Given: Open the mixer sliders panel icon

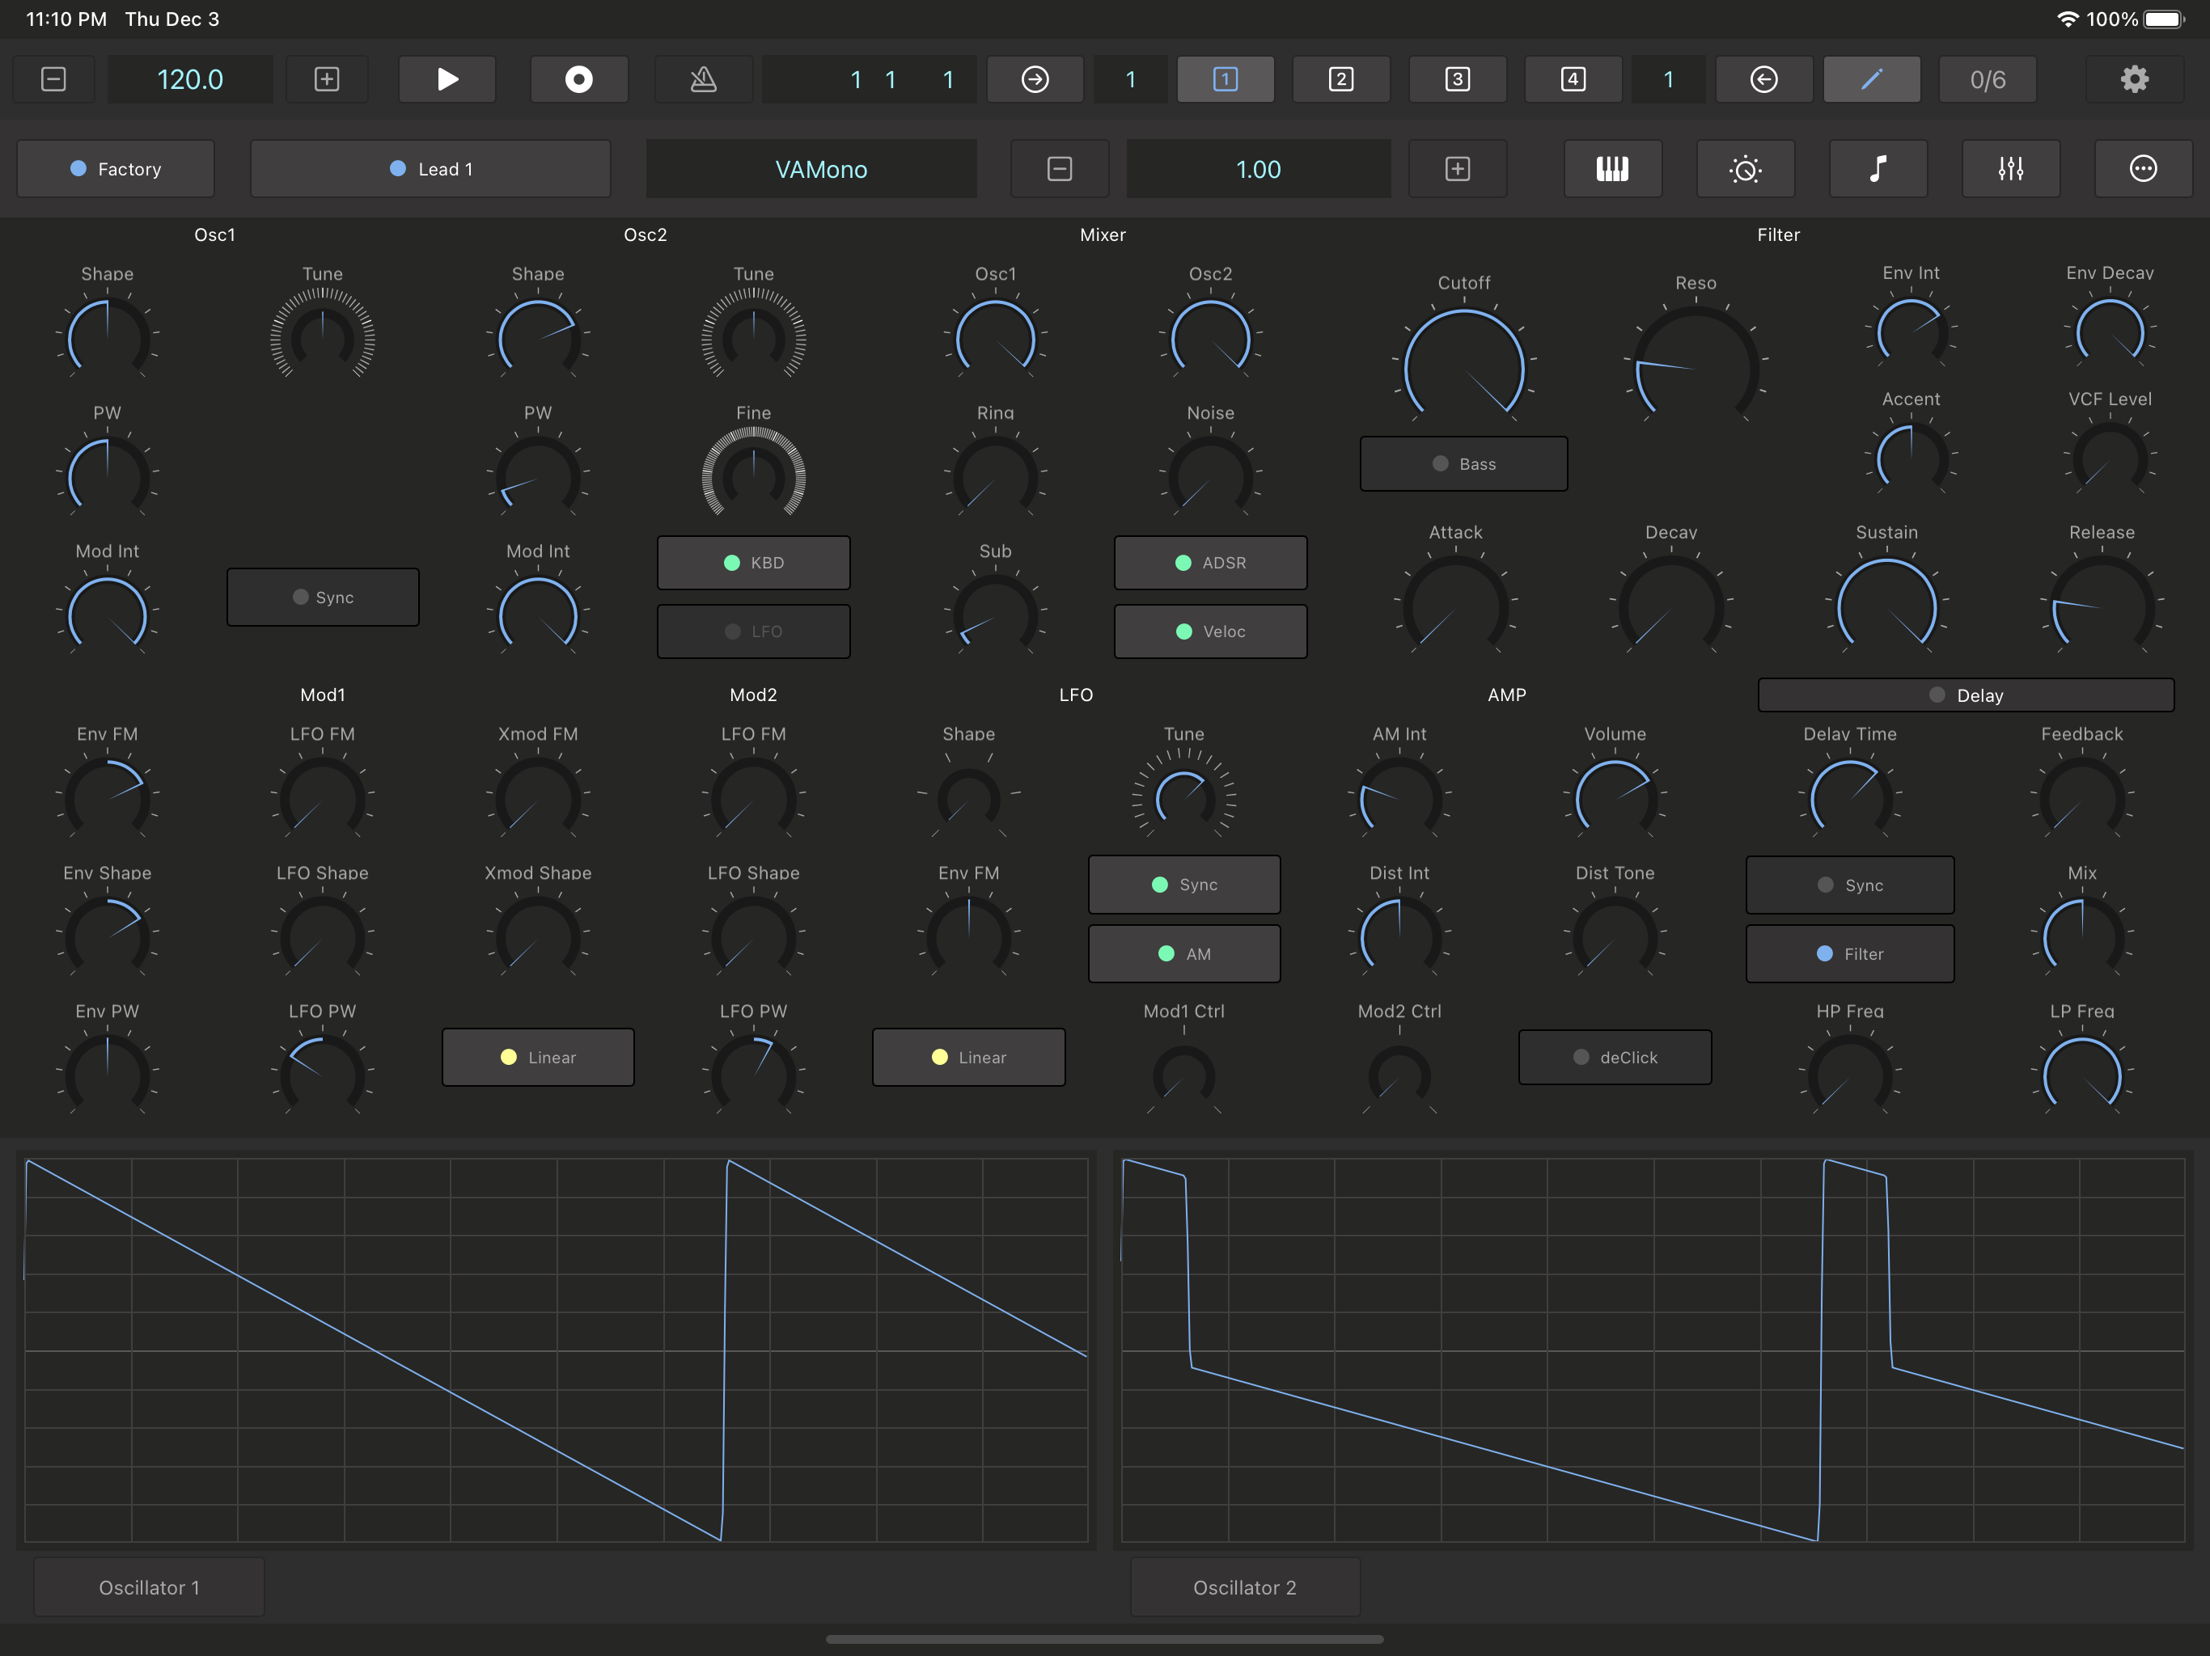Looking at the screenshot, I should pyautogui.click(x=2010, y=169).
